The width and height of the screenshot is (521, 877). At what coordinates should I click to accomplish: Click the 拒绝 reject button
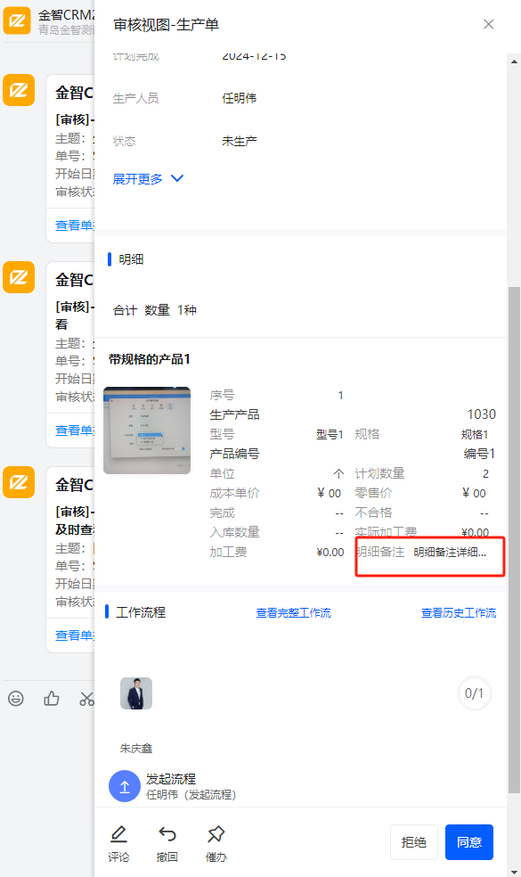(x=413, y=841)
